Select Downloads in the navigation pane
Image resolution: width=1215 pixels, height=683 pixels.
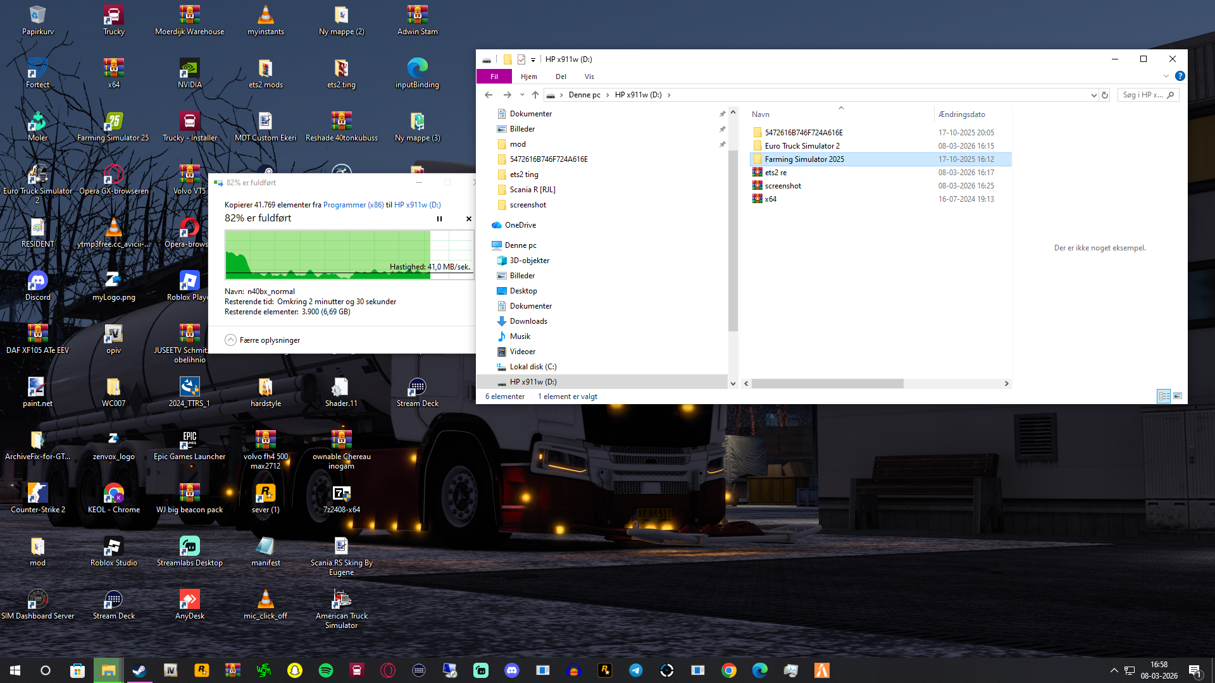[x=528, y=321]
